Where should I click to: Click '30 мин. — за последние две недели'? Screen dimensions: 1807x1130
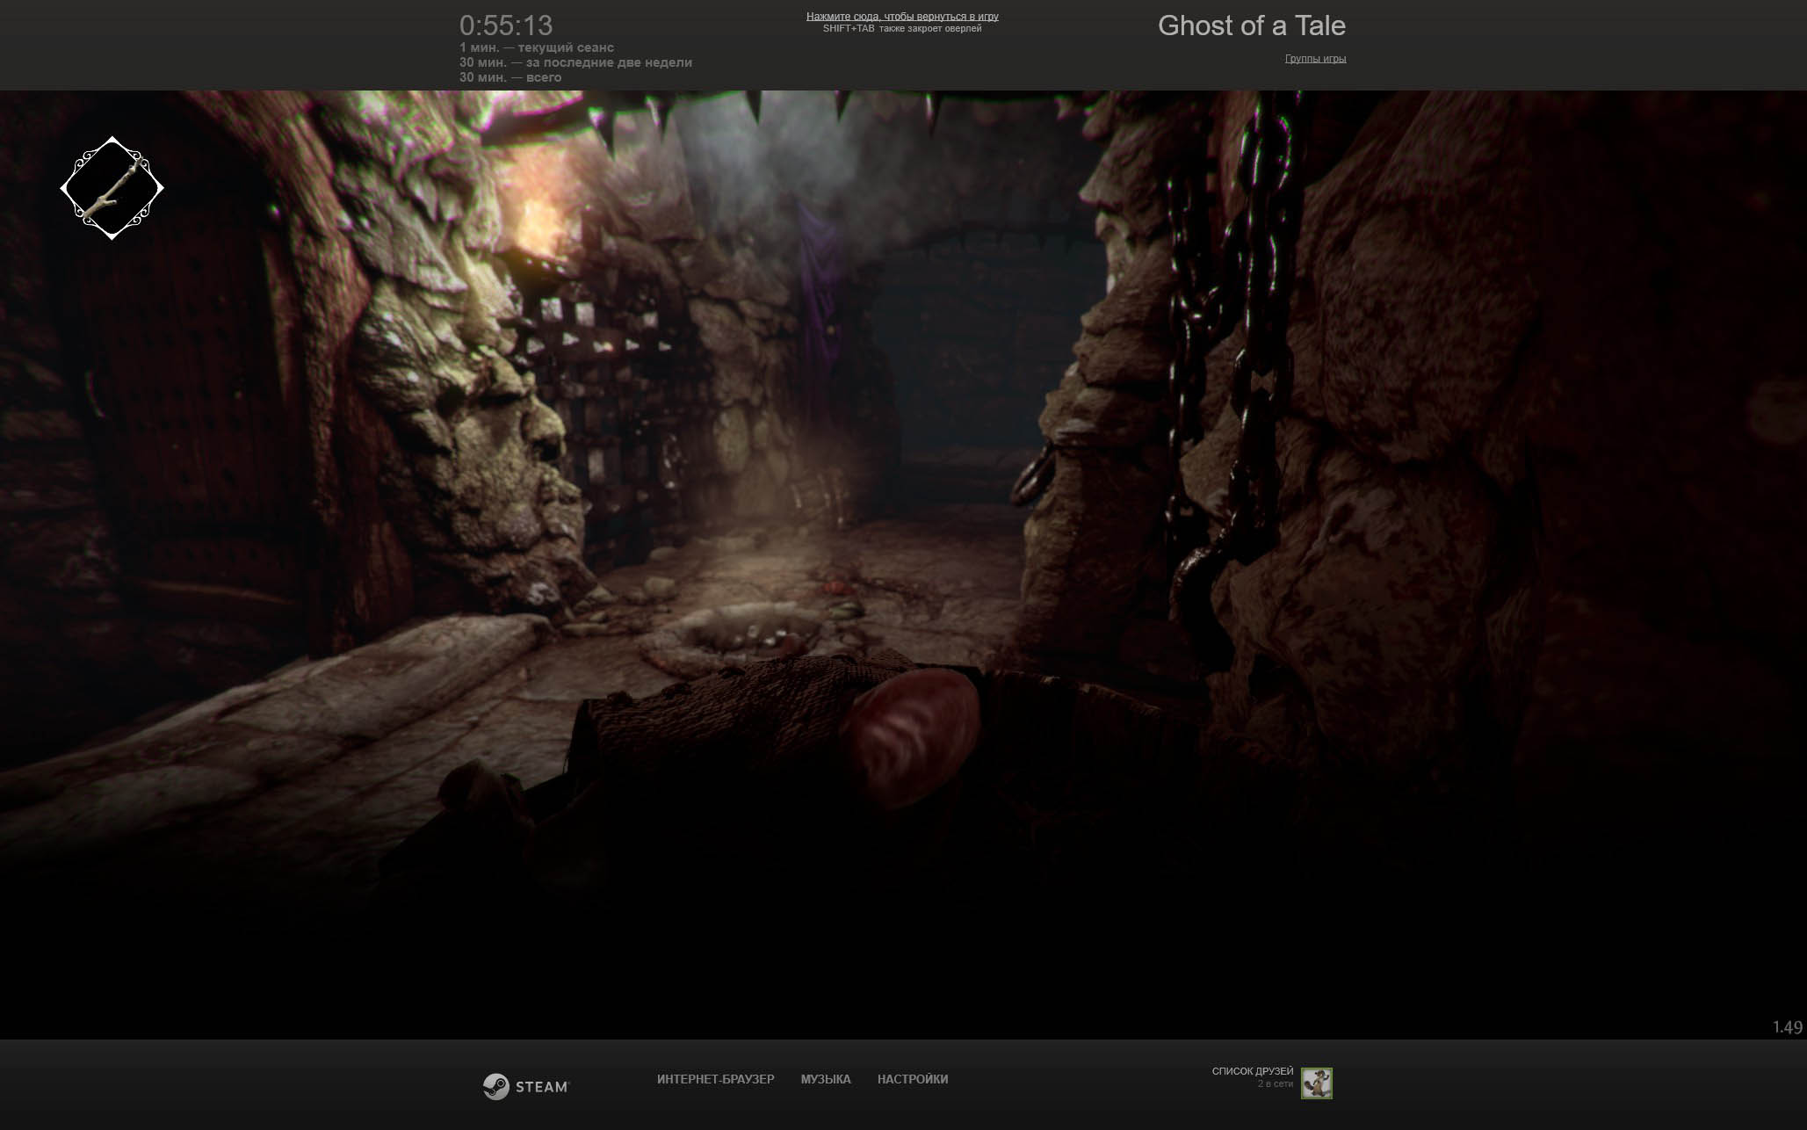(575, 62)
